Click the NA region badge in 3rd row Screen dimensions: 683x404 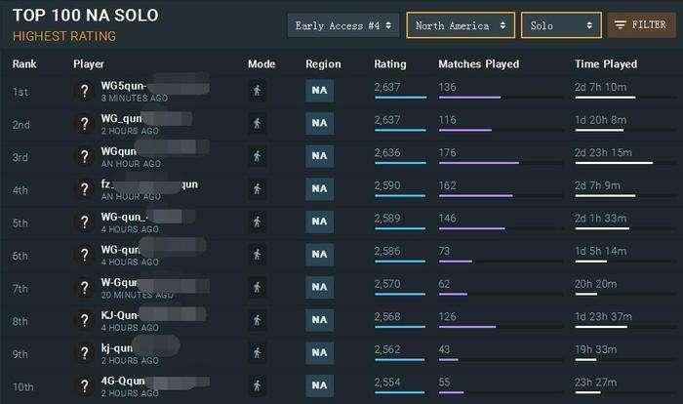tap(319, 157)
